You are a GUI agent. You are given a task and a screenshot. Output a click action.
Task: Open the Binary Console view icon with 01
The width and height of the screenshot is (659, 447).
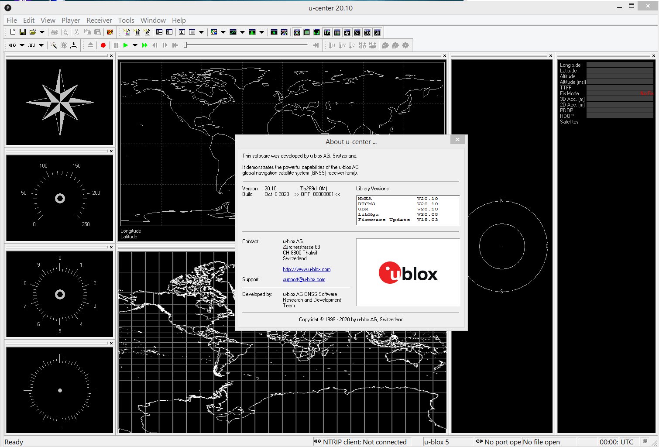(x=137, y=32)
